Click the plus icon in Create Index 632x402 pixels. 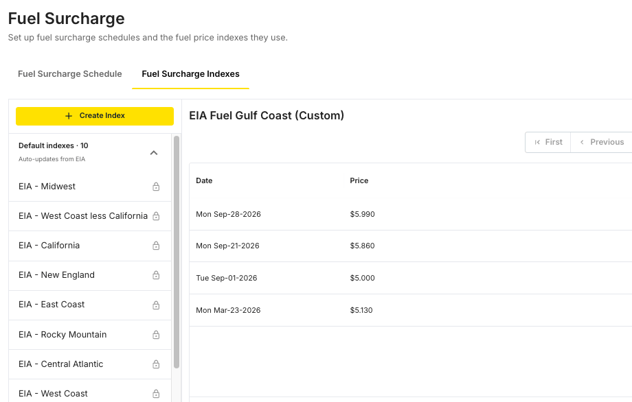(69, 116)
